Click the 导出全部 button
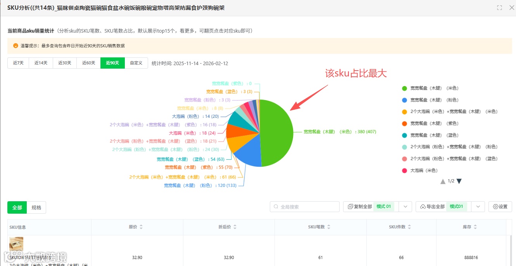 (x=444, y=207)
